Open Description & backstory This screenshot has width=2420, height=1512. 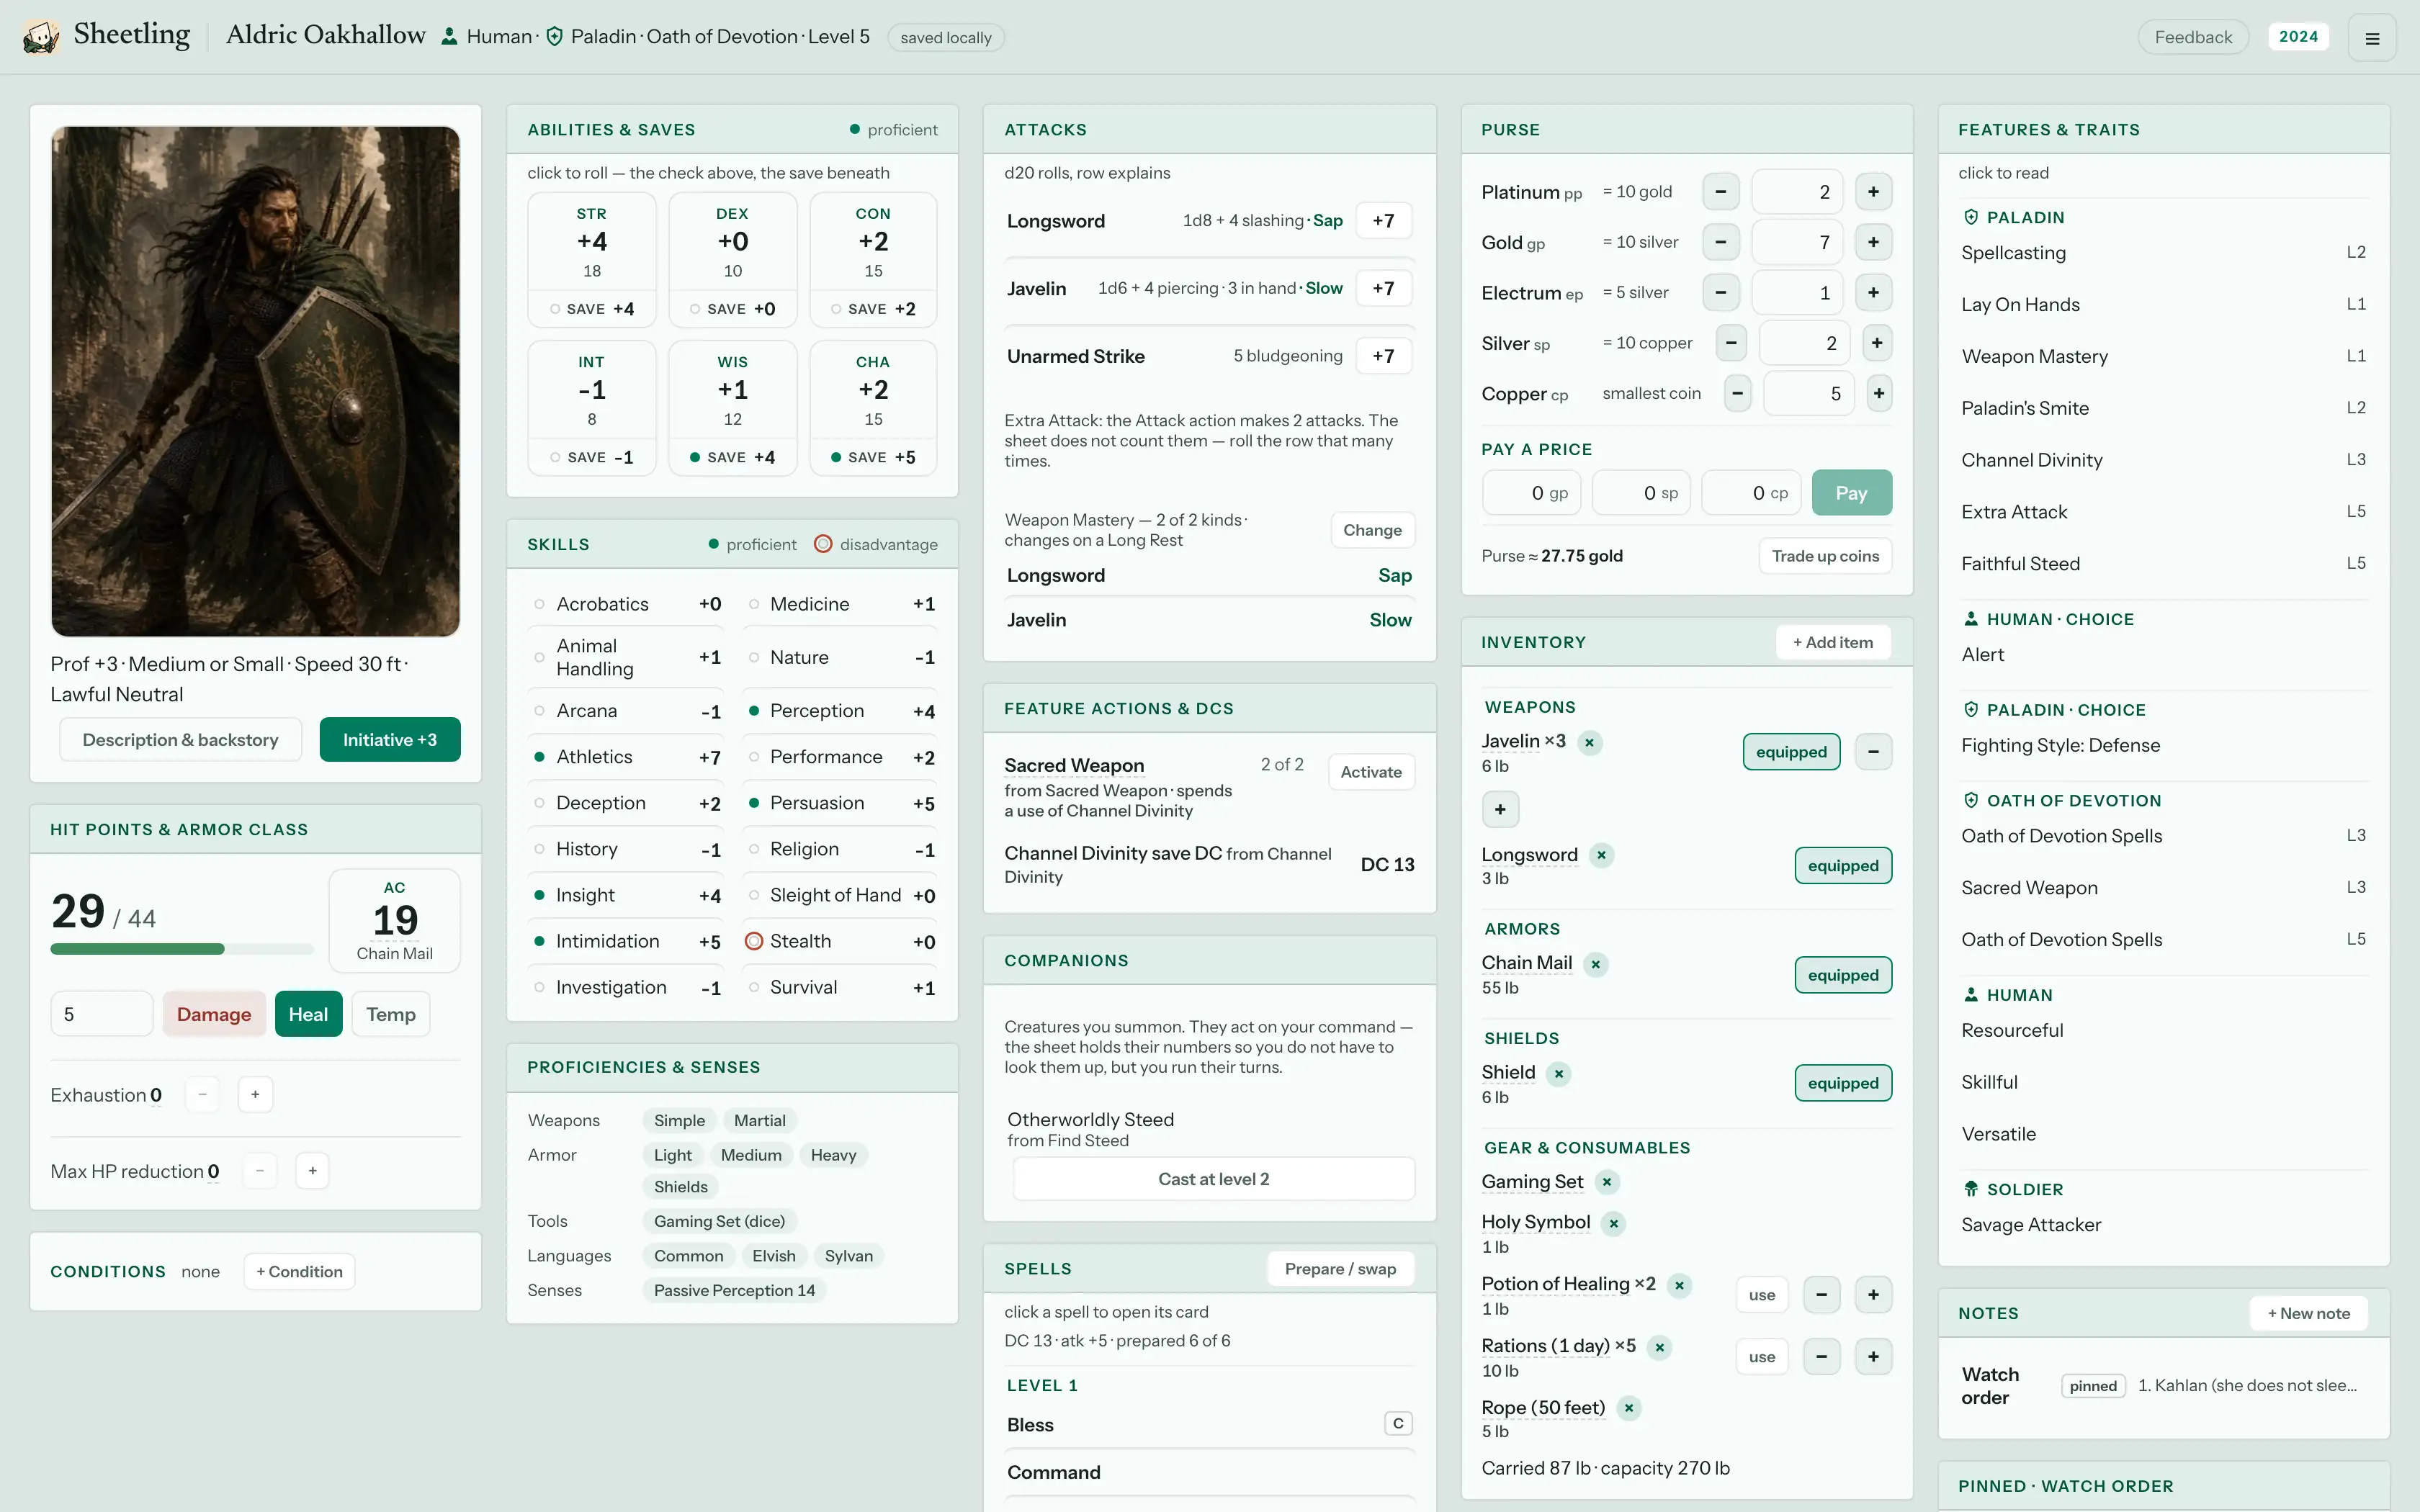point(180,740)
